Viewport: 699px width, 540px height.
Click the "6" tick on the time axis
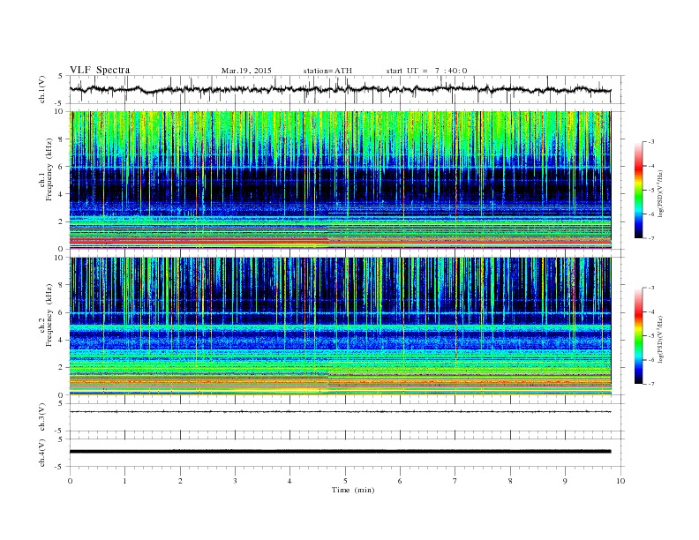(400, 481)
